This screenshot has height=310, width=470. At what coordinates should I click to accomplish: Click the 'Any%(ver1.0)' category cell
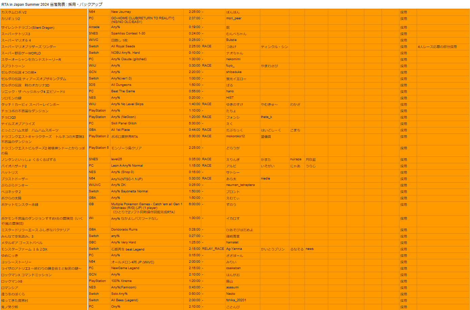coord(147,79)
